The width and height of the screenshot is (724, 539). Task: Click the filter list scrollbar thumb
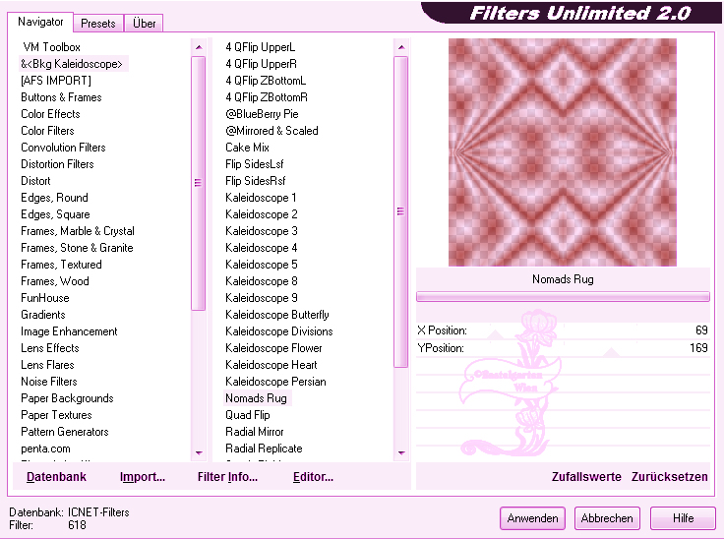click(x=400, y=212)
